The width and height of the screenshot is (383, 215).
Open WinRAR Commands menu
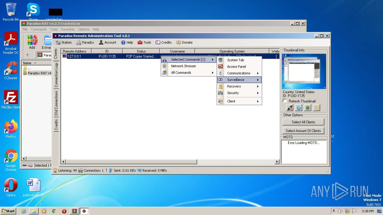(39, 29)
